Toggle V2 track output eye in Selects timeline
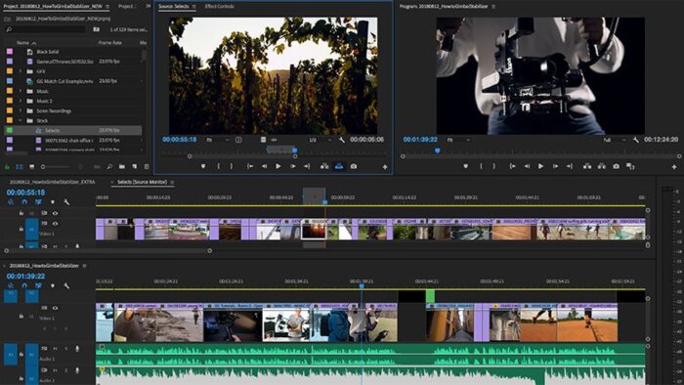Viewport: 684px width, 385px height. click(55, 213)
